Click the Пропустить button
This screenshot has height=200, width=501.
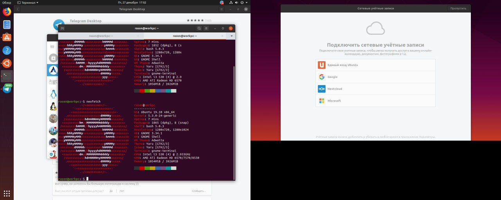click(x=458, y=8)
